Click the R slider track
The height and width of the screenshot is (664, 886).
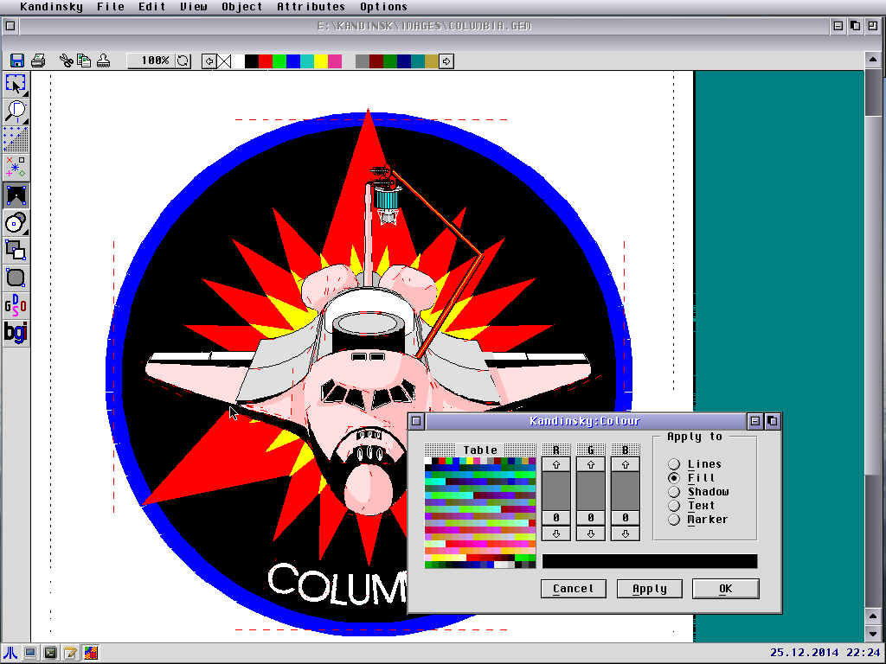coord(556,491)
